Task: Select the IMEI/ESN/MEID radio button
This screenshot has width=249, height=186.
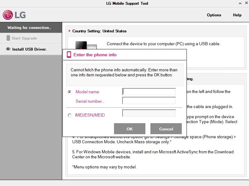Action: click(x=70, y=115)
